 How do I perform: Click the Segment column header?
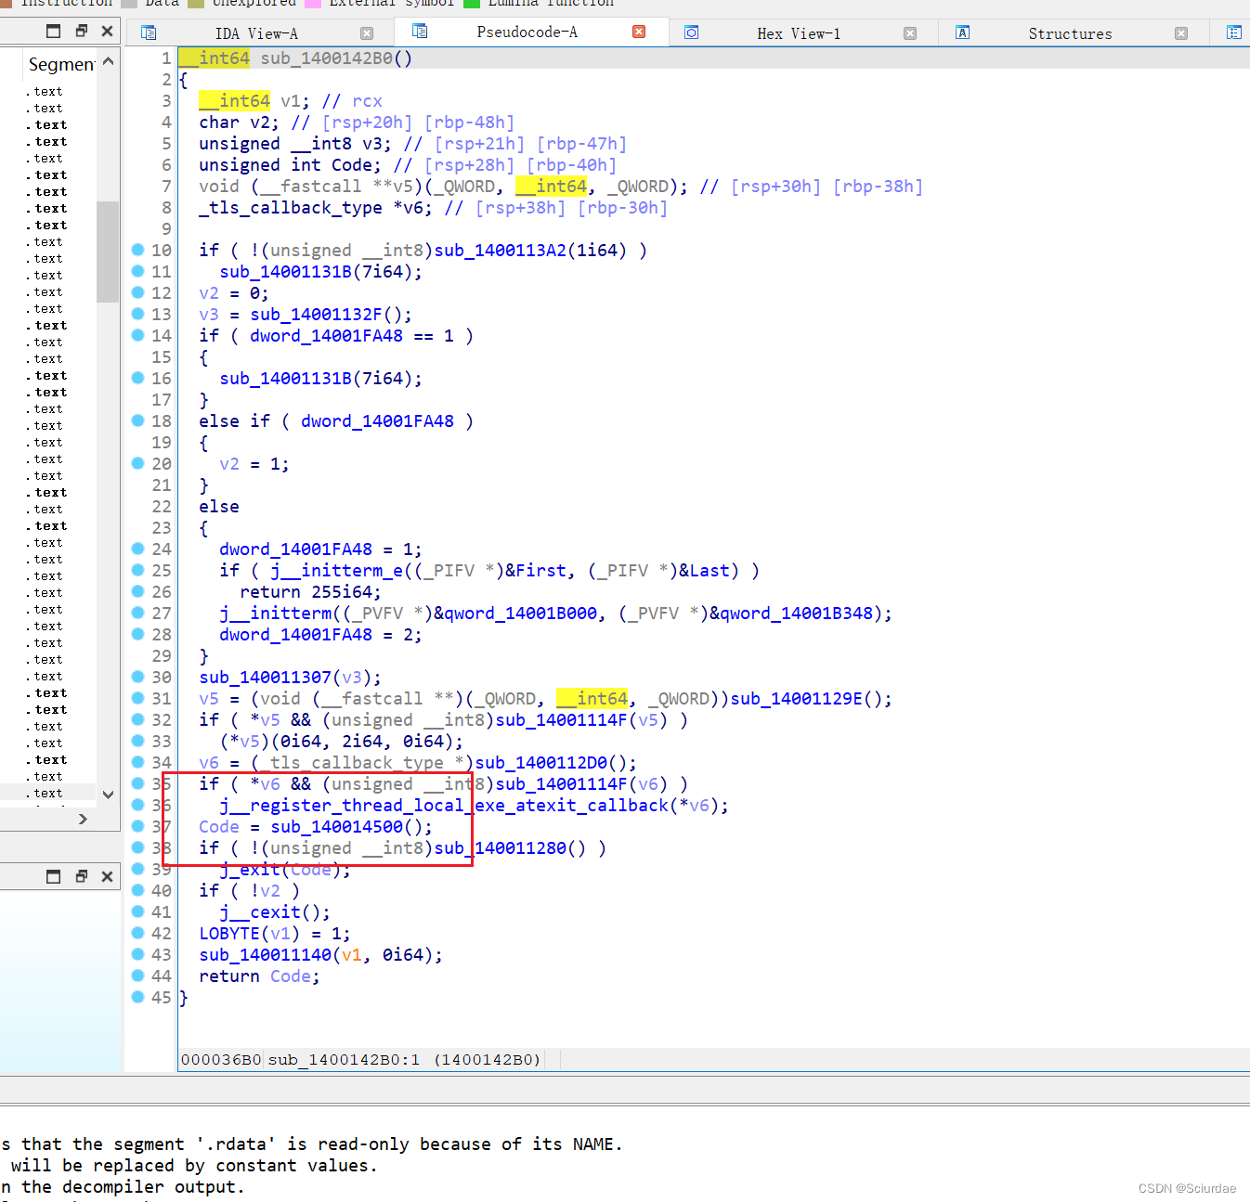coord(60,64)
